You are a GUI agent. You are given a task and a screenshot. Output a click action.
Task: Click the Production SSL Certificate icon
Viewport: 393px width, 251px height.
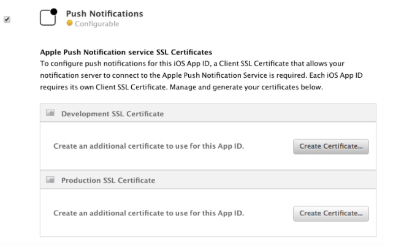(50, 181)
